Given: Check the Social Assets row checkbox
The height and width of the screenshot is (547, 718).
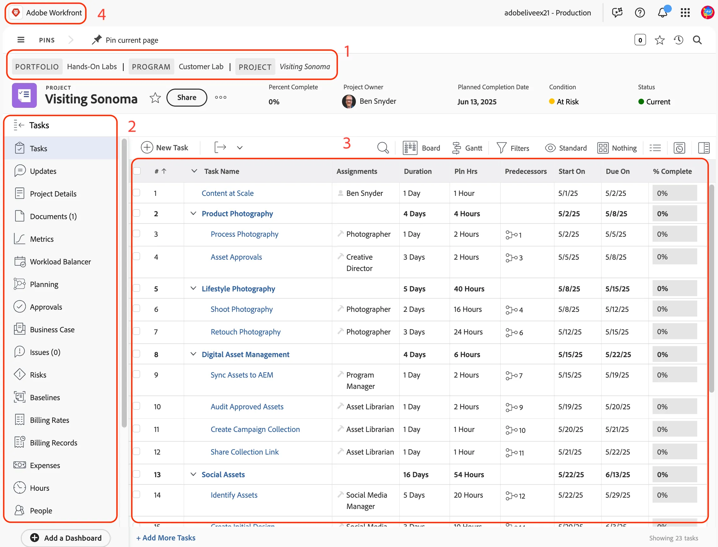Looking at the screenshot, I should coord(137,474).
